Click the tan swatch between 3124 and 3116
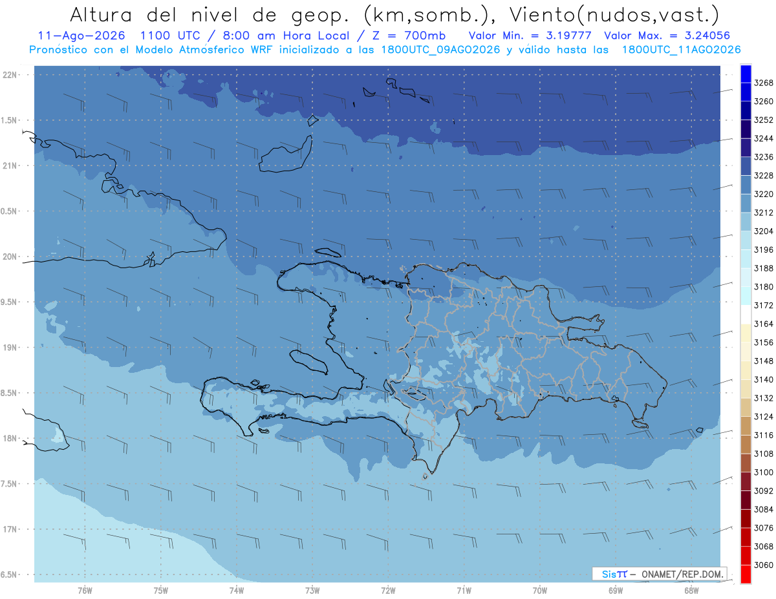Screen dimensions: 776x599 [746, 426]
